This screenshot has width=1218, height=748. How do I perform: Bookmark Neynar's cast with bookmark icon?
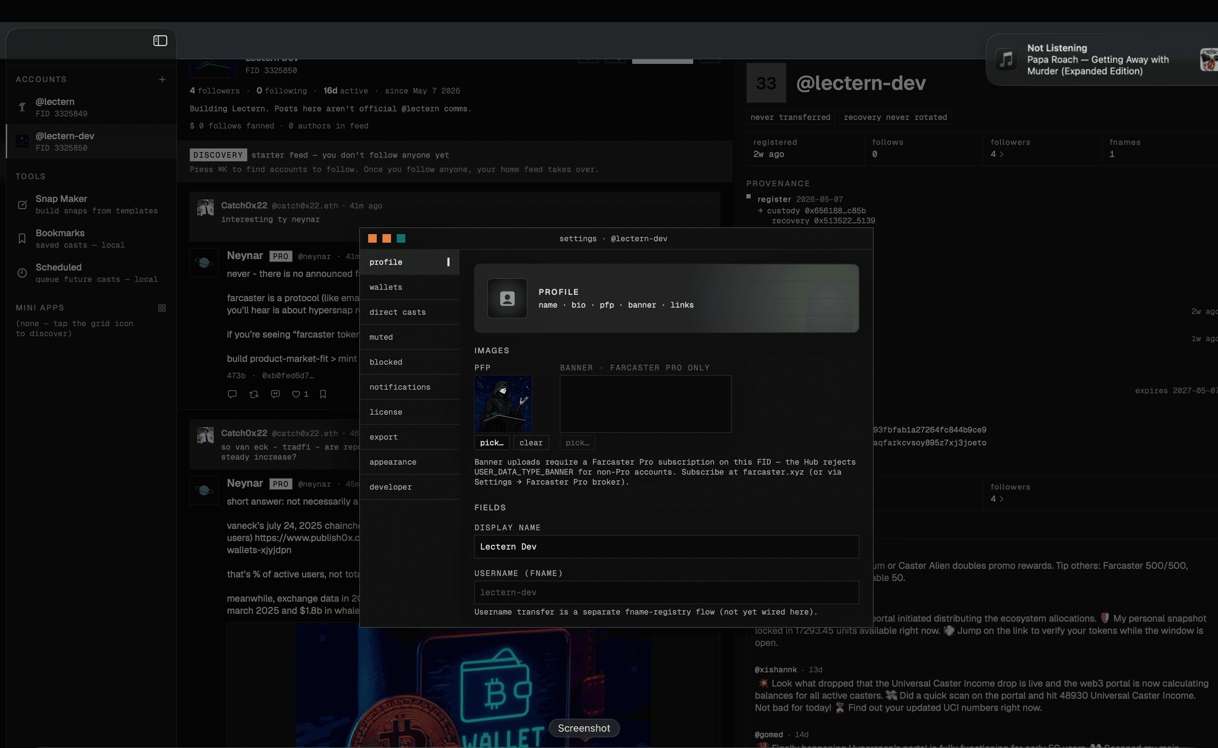pyautogui.click(x=323, y=394)
